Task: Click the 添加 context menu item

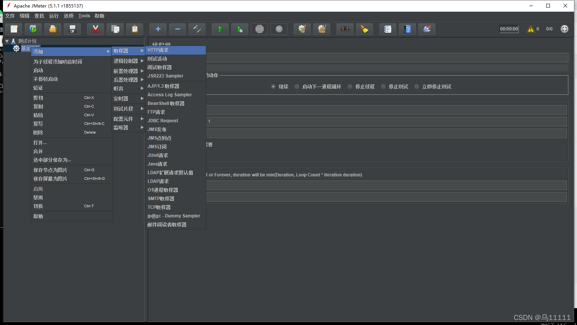Action: pyautogui.click(x=72, y=52)
